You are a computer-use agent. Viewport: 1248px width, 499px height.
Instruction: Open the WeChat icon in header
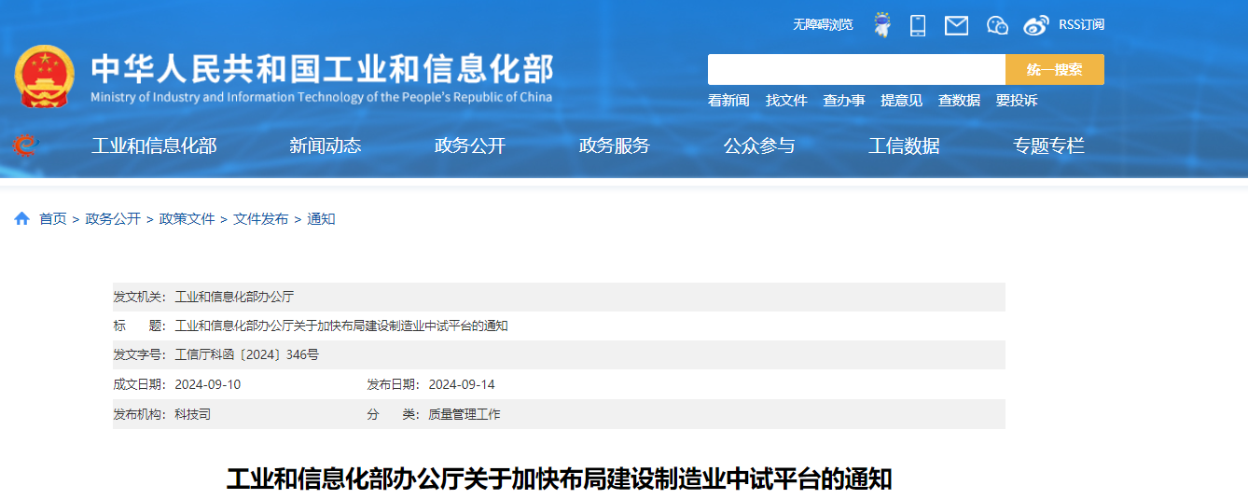997,25
